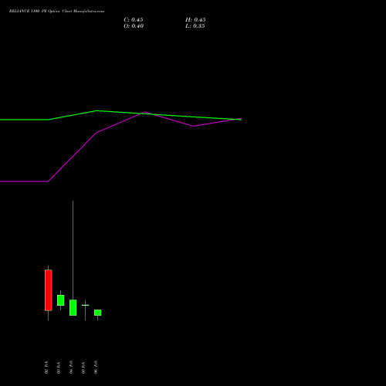
Task: Click the "02 Feb" date axis label
Action: click(46, 367)
